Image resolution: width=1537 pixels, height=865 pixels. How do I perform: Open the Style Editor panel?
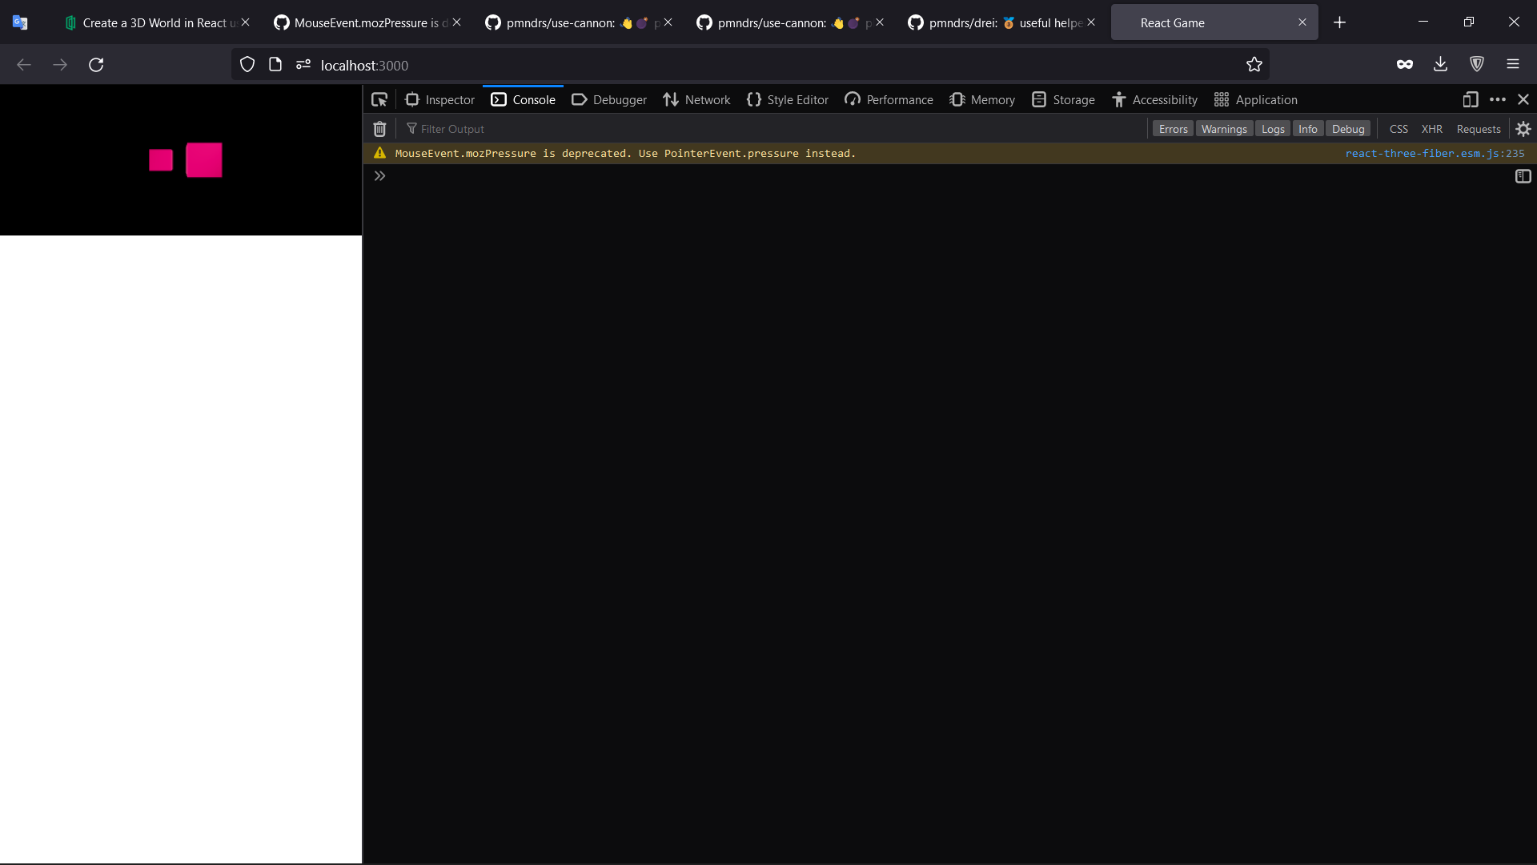point(788,99)
